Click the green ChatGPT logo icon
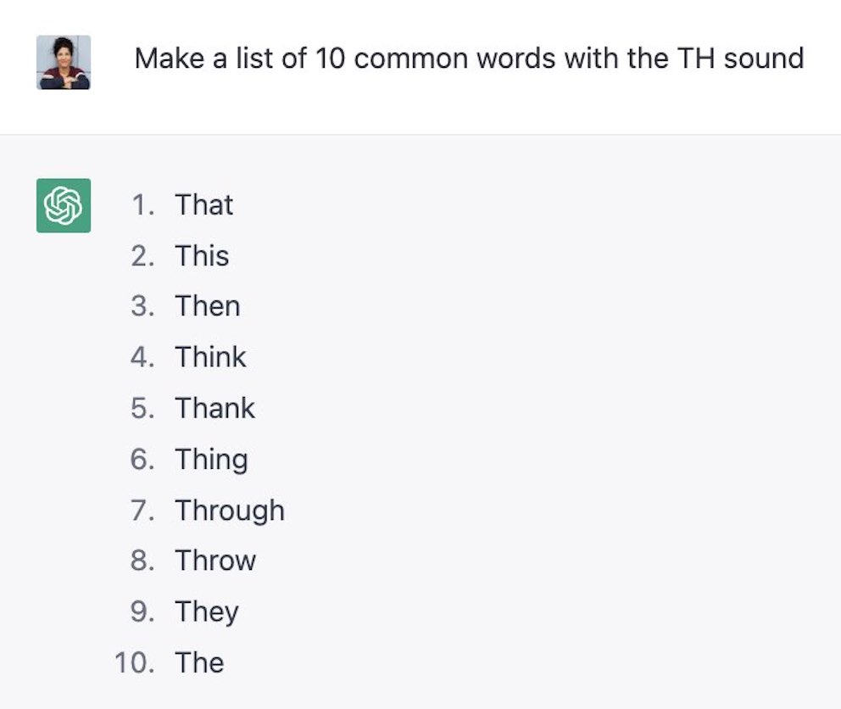 (x=64, y=205)
